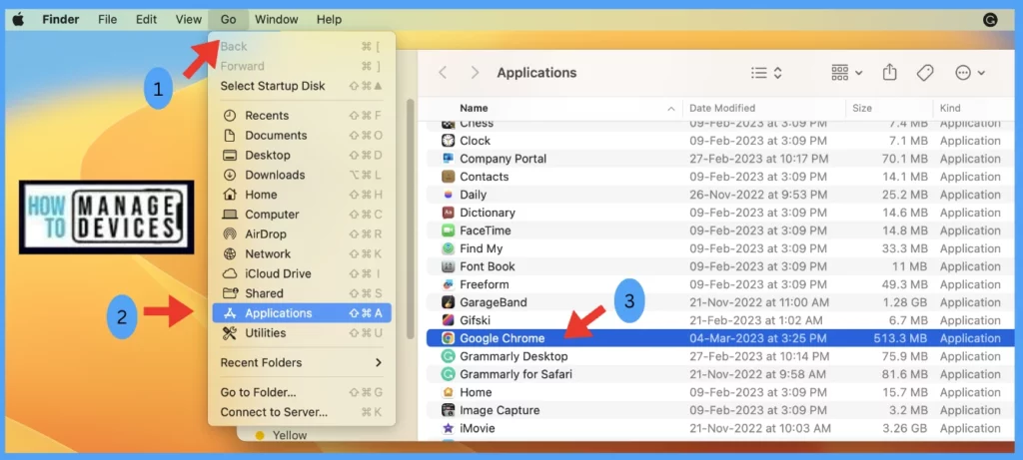Select Documents in the Go menu
The image size is (1023, 460).
301,136
